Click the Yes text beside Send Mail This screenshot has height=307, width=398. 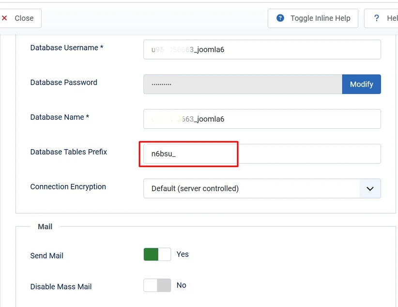(x=183, y=254)
